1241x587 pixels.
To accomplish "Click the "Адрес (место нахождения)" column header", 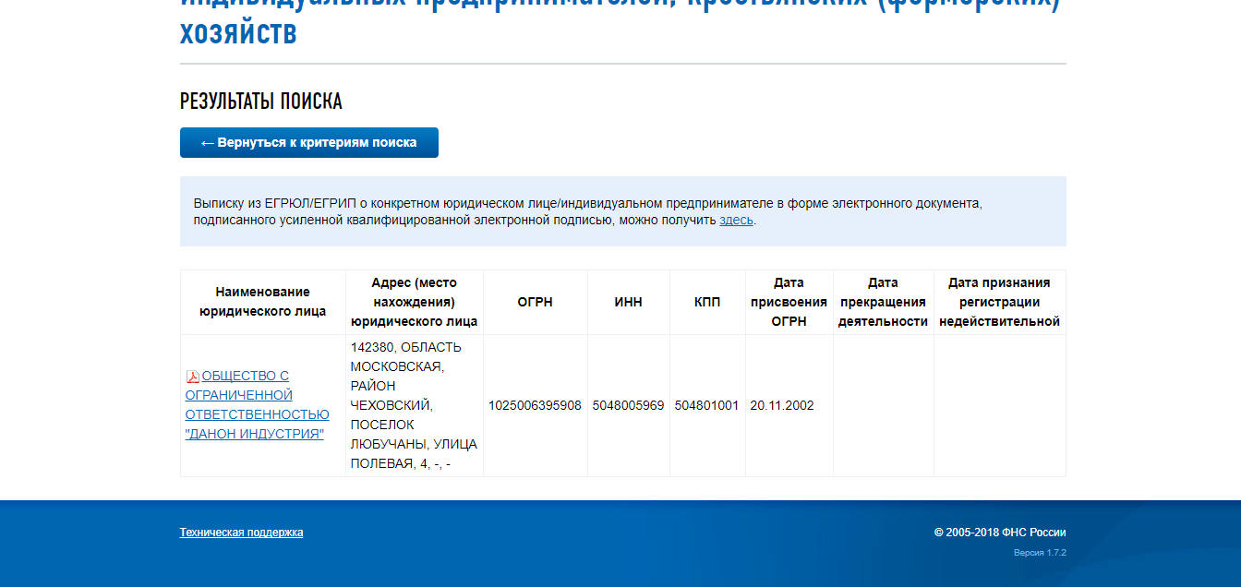I will point(414,302).
